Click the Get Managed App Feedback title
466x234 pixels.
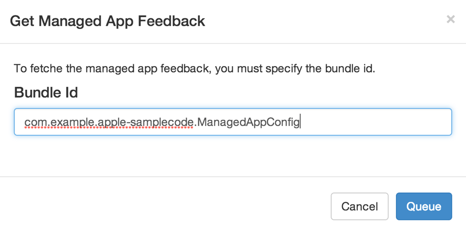point(107,21)
